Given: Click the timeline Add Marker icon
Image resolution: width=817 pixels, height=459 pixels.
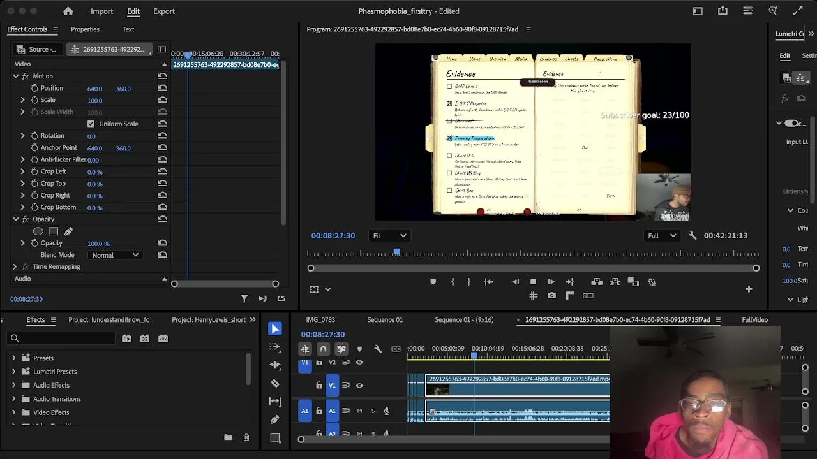Looking at the screenshot, I should click(359, 349).
